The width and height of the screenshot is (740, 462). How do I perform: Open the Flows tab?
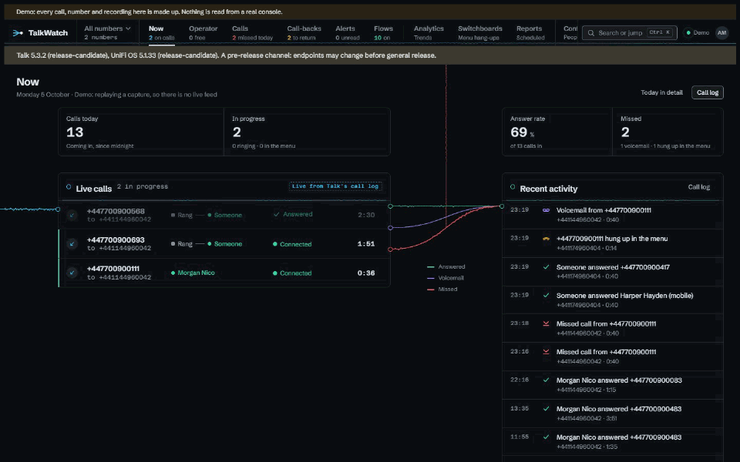(383, 32)
